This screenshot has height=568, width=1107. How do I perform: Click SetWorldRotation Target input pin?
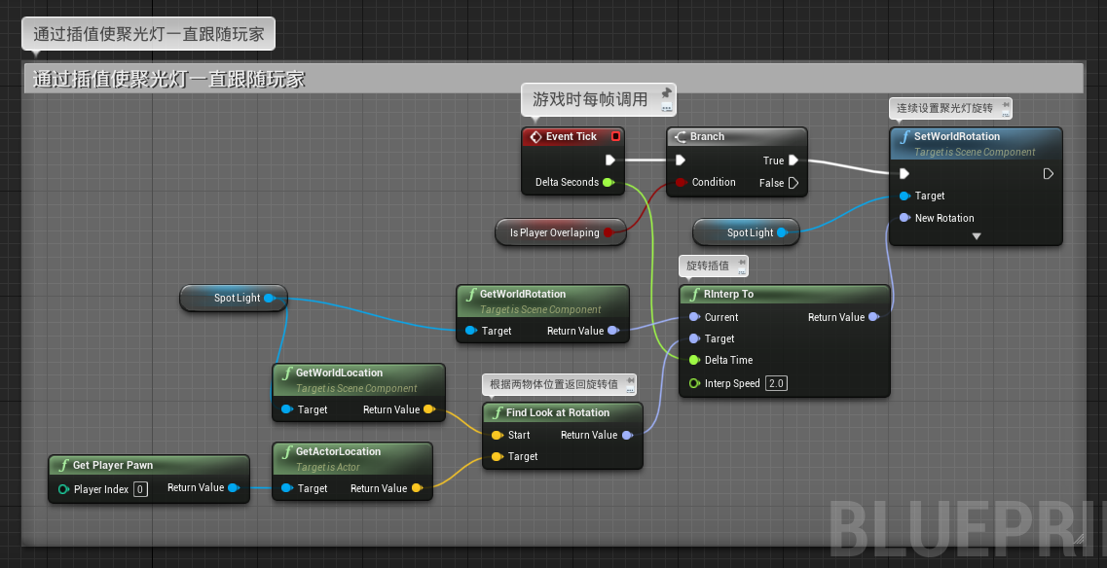(x=904, y=195)
